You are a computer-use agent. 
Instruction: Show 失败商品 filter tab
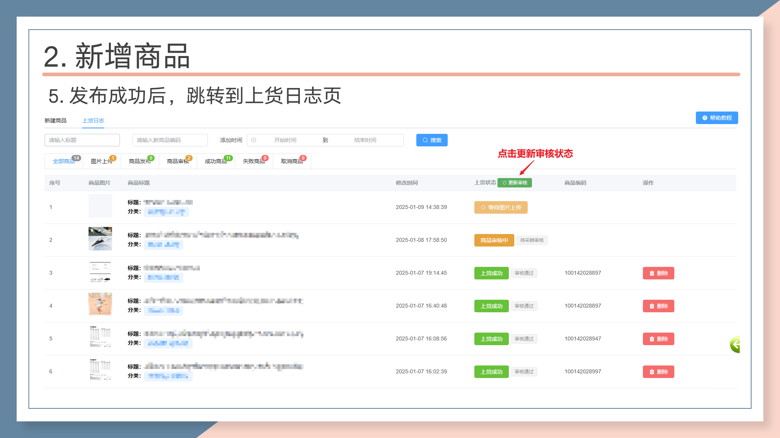pyautogui.click(x=253, y=161)
